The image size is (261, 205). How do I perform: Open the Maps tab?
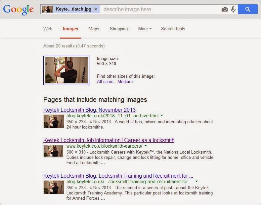(x=94, y=29)
